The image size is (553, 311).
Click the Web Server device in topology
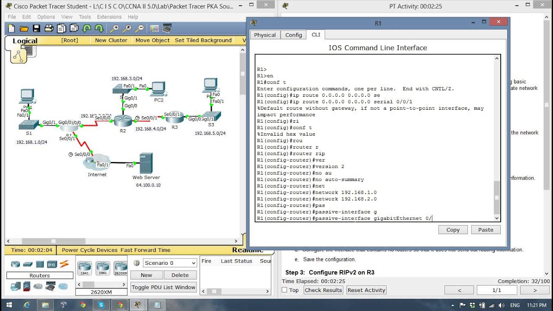click(x=146, y=163)
